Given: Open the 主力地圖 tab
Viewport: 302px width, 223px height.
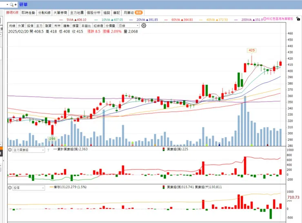Looking at the screenshot, I should 77,13.
